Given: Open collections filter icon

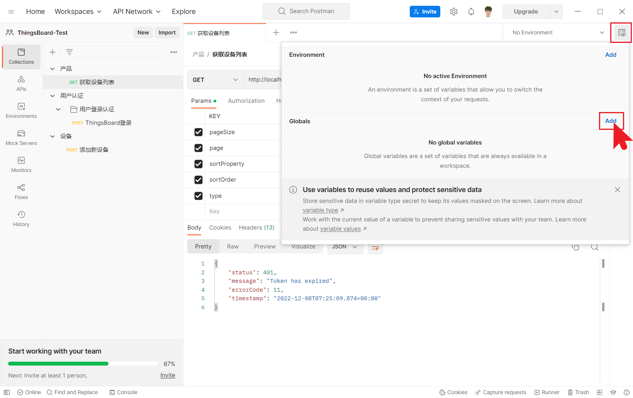Looking at the screenshot, I should 70,52.
